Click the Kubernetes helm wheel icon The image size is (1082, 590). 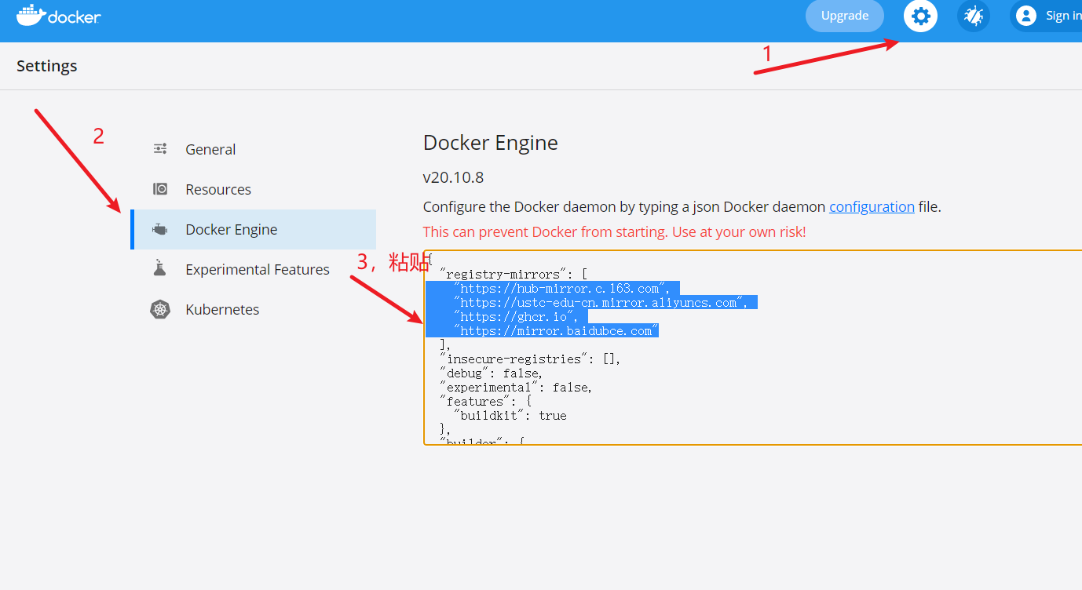tap(160, 309)
